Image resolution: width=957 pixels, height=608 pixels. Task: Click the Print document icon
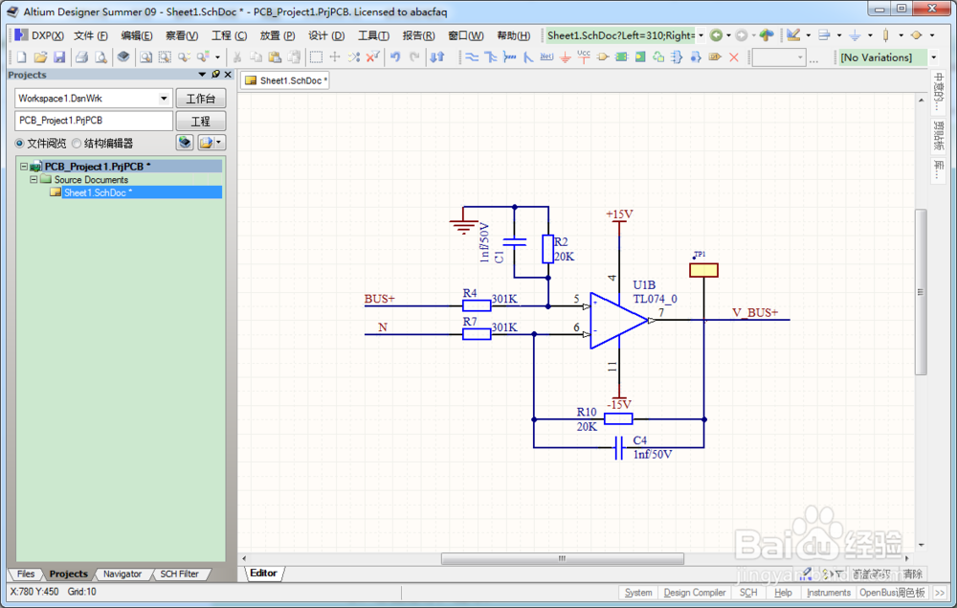[x=82, y=57]
